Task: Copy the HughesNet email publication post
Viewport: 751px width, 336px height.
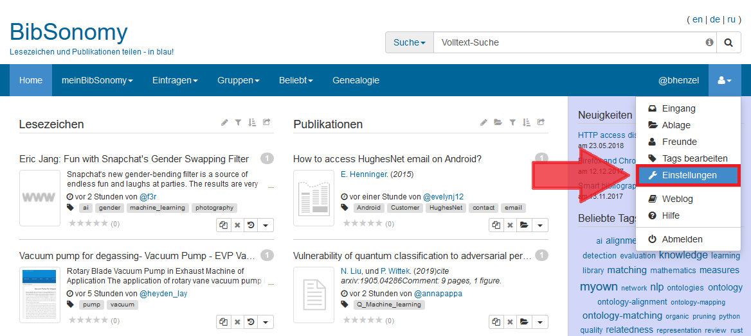Action: click(x=496, y=225)
